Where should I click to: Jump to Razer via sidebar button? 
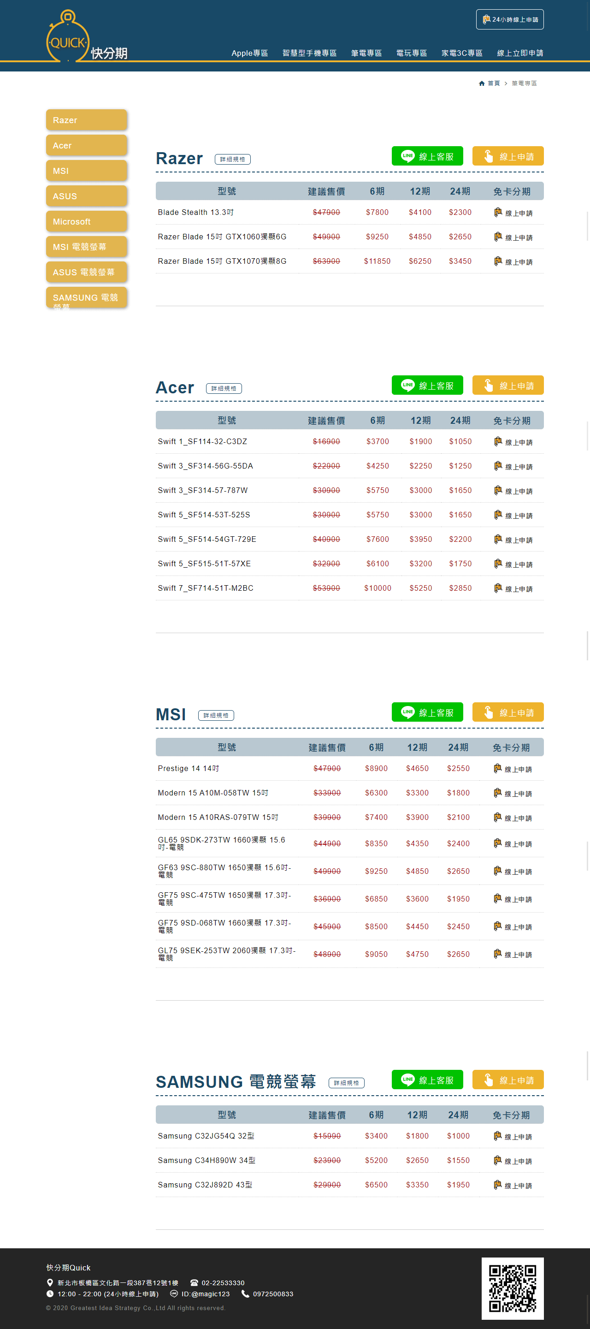(86, 120)
